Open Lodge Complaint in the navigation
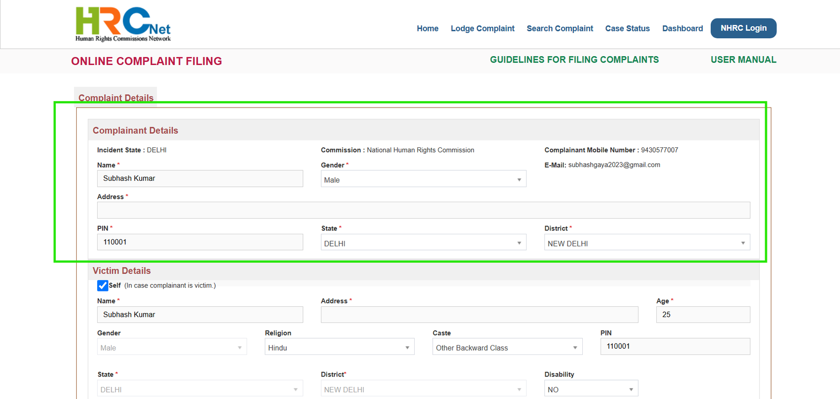 point(482,28)
